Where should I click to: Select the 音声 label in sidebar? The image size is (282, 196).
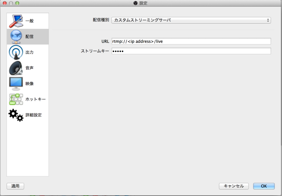[30, 68]
